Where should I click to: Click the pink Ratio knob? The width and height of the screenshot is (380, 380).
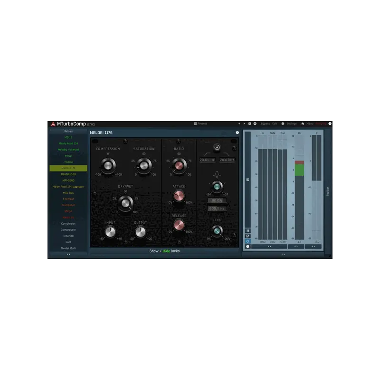[179, 166]
